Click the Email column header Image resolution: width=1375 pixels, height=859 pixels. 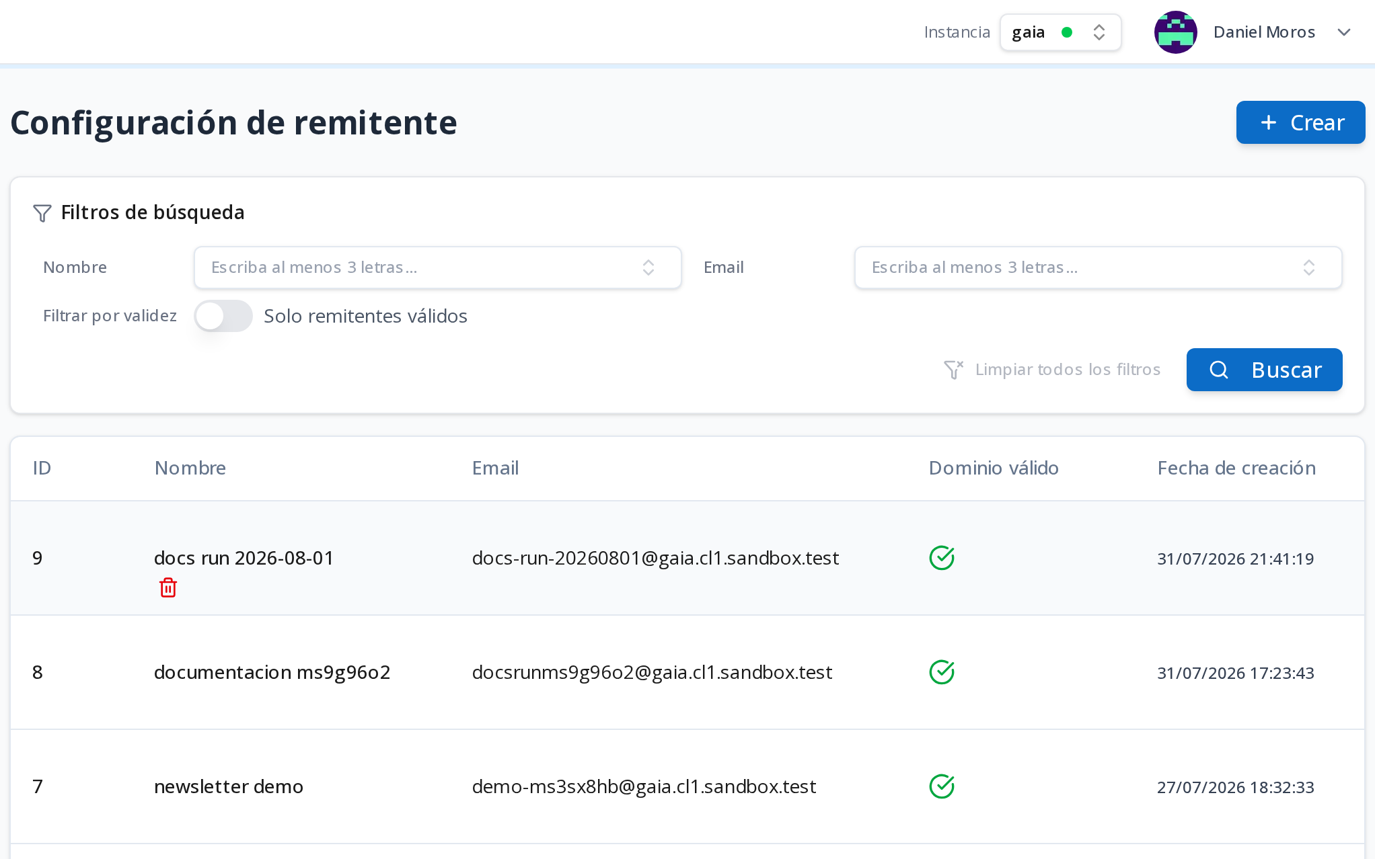(x=495, y=468)
